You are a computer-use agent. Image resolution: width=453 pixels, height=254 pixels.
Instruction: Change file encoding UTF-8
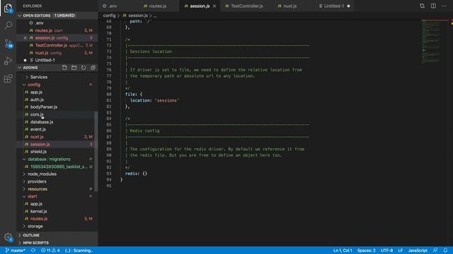pos(386,250)
